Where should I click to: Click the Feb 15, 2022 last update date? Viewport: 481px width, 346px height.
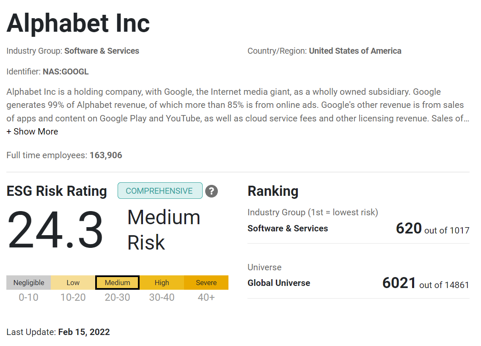click(x=84, y=332)
